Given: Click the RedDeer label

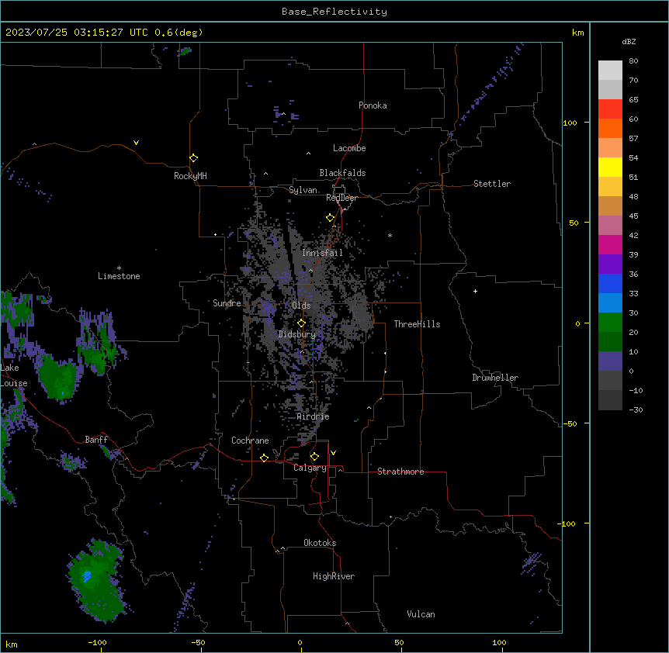Looking at the screenshot, I should coord(341,198).
